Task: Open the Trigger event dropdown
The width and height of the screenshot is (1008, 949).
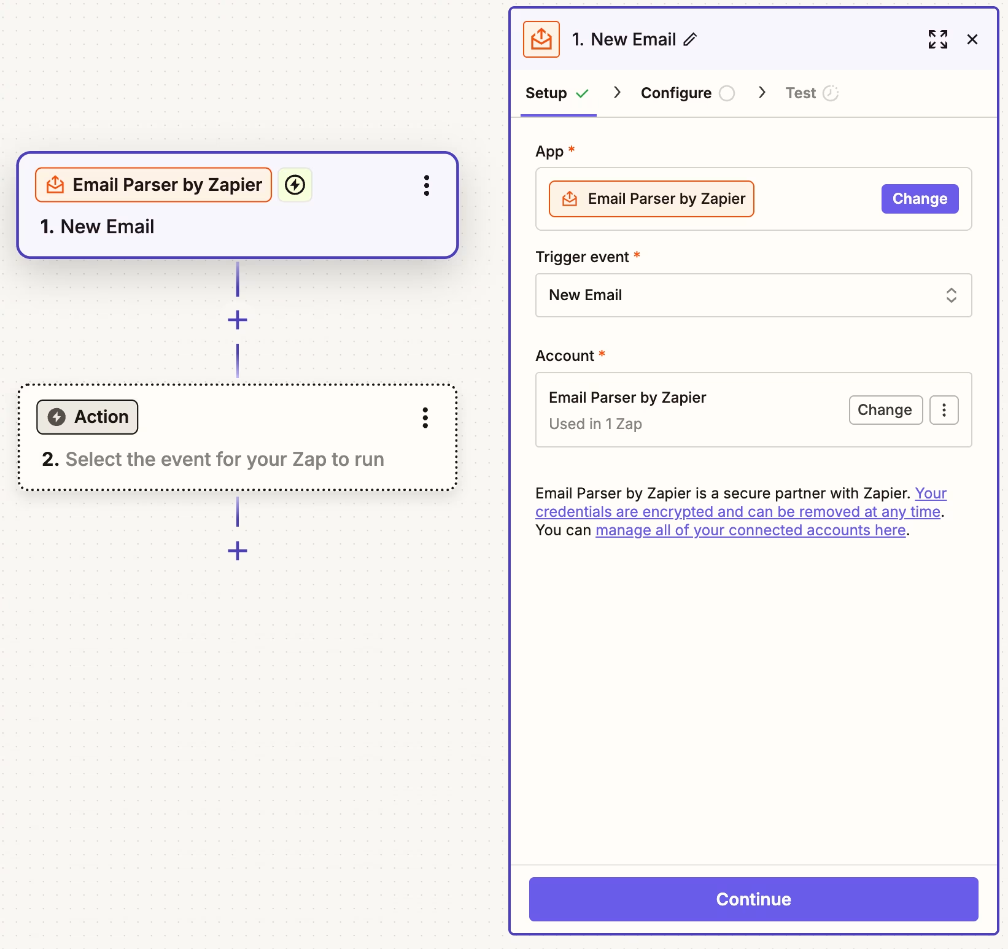Action: [753, 295]
